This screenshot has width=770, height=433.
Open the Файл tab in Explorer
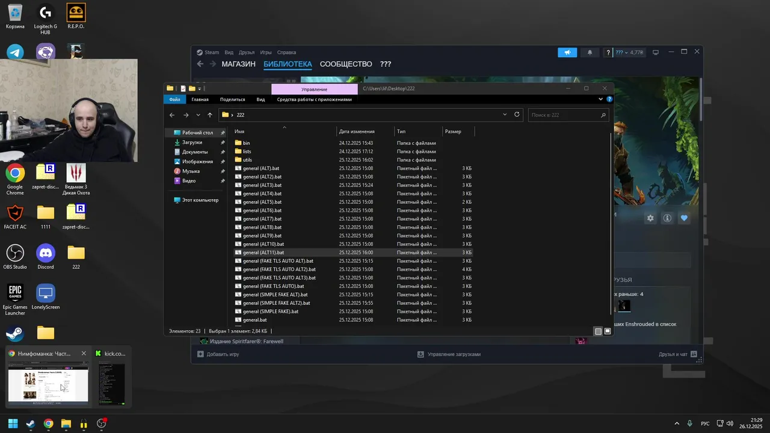pyautogui.click(x=174, y=99)
